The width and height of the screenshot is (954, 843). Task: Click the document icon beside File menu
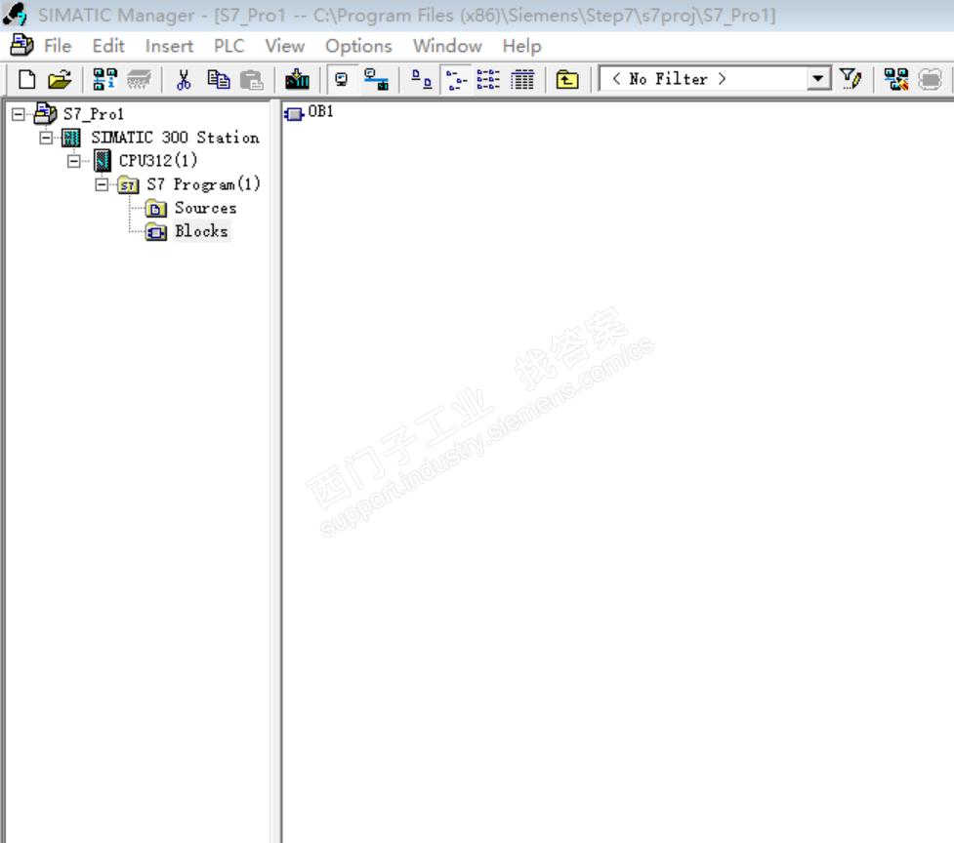click(21, 46)
